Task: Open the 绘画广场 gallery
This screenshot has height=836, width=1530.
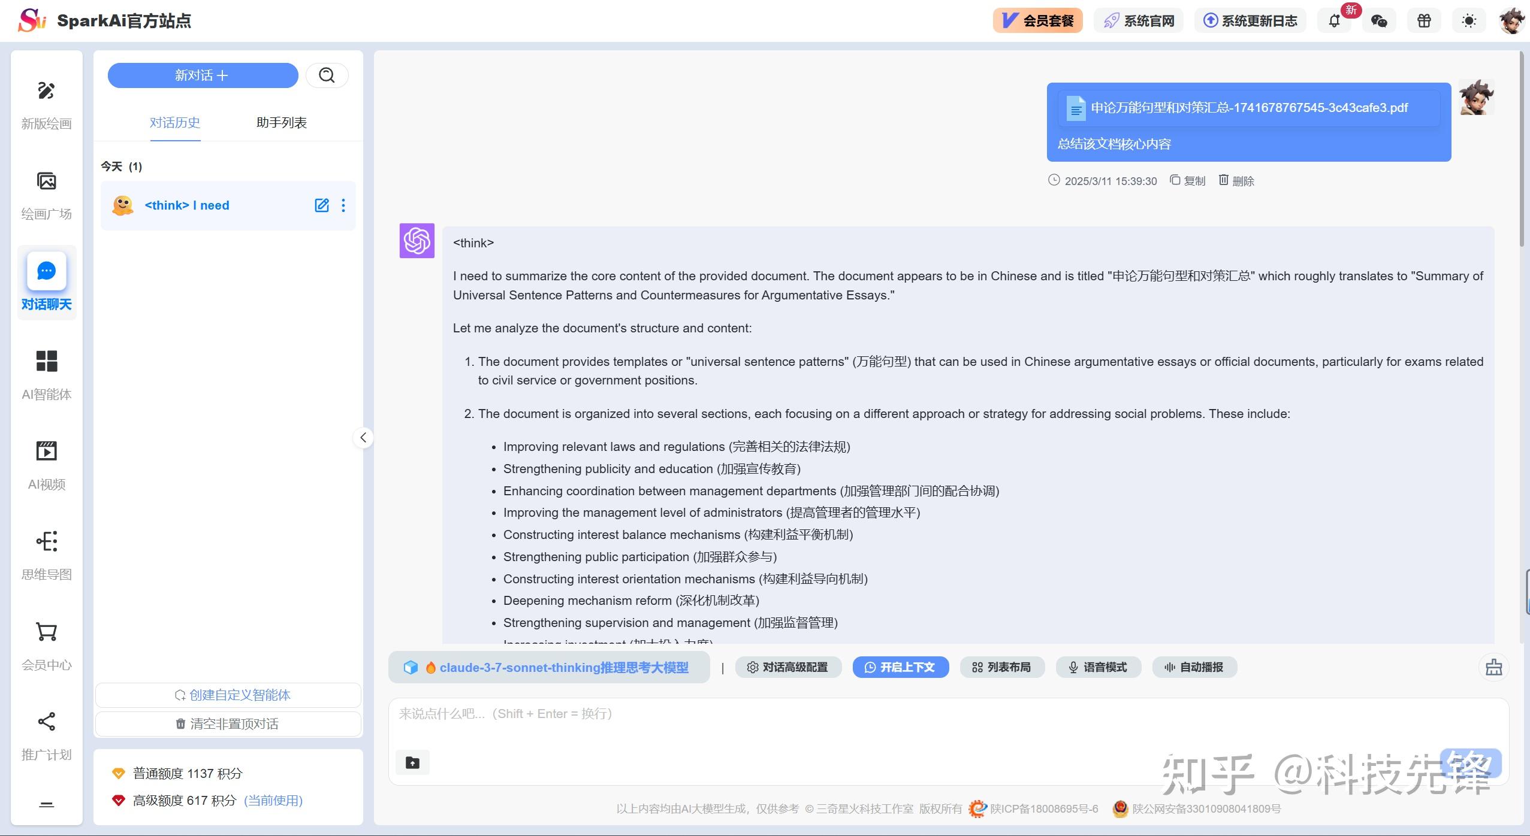Action: [x=46, y=196]
